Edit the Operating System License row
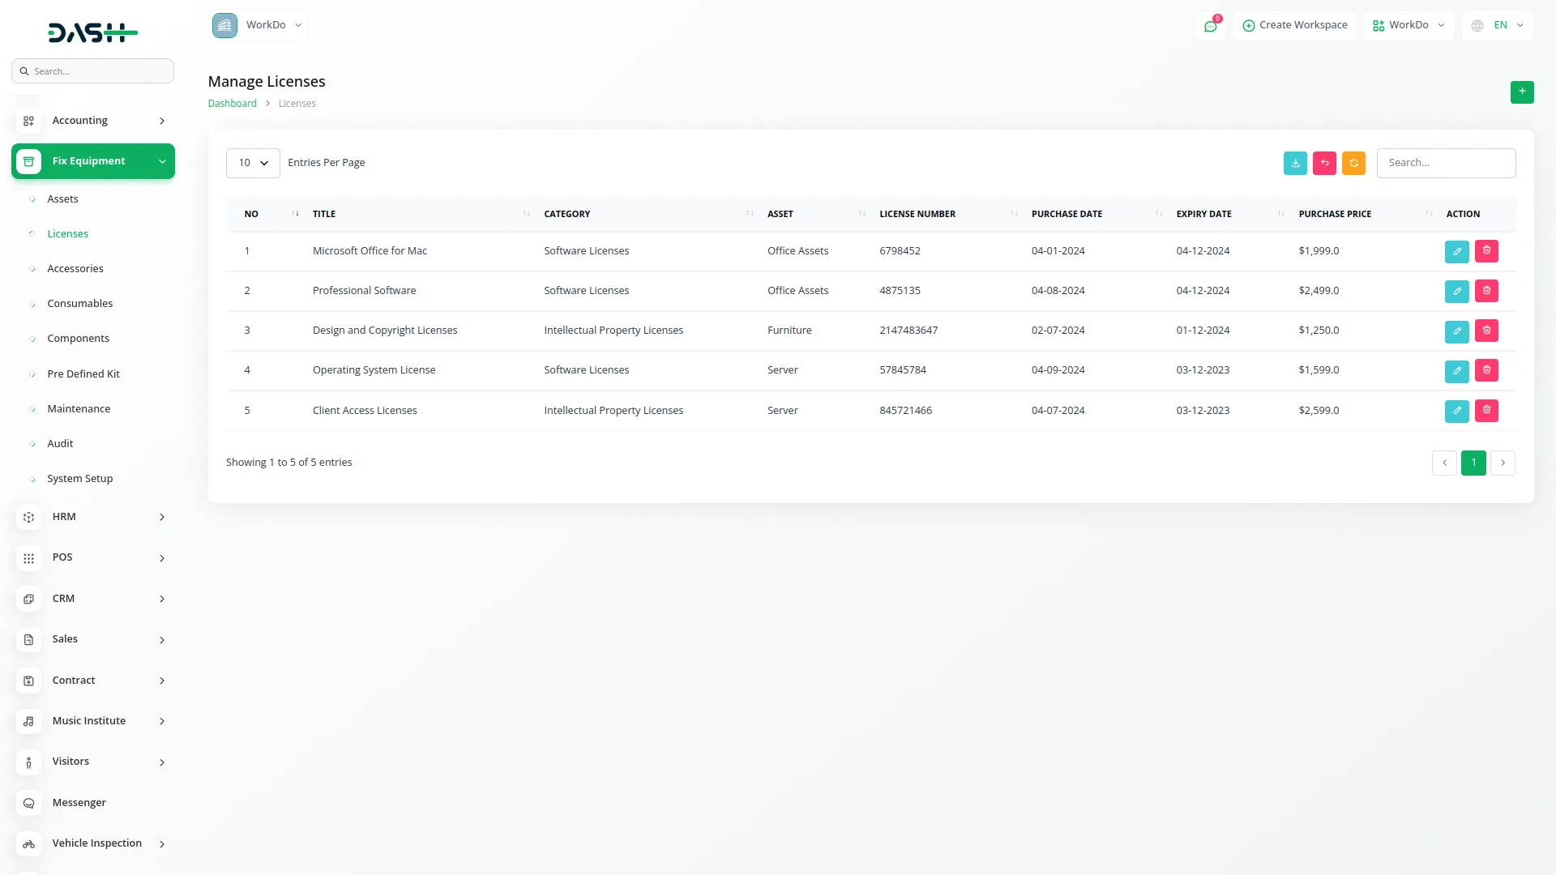The width and height of the screenshot is (1556, 875). click(x=1456, y=371)
